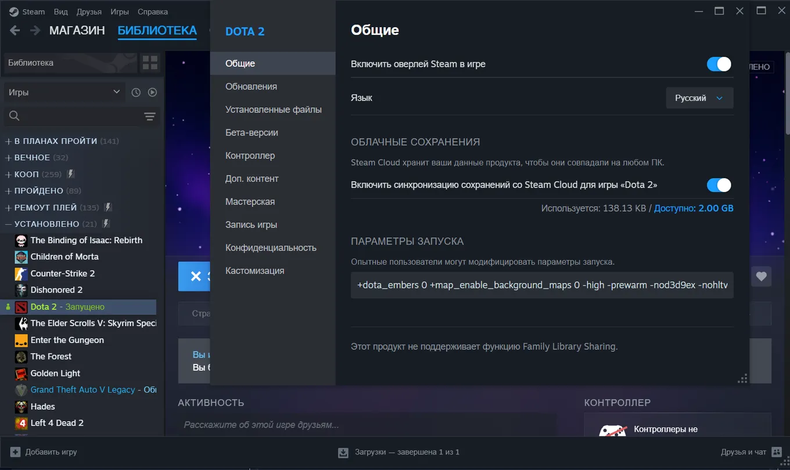This screenshot has height=470, width=790.
Task: Click the Доступно: 2.00 GB link
Action: (x=694, y=208)
